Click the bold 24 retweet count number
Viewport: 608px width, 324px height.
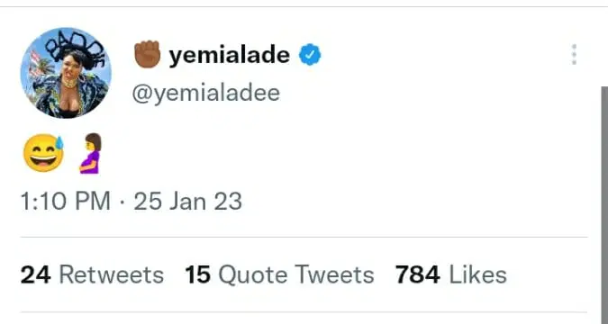tap(35, 274)
